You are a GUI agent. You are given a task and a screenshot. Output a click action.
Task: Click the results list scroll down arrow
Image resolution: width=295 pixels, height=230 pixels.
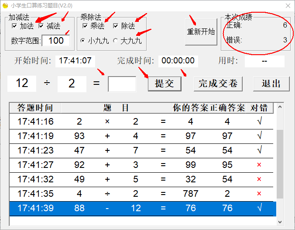[x=280, y=222]
